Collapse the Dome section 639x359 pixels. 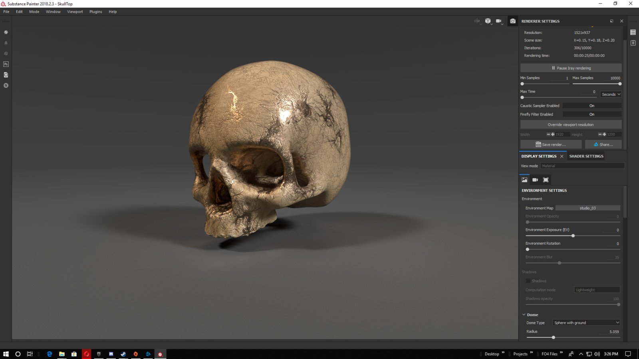coord(524,315)
